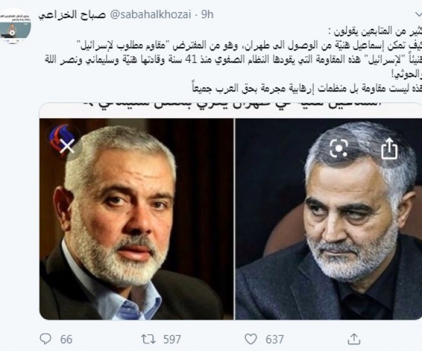Click the retweet count 597
422x351 pixels.
coord(172,339)
